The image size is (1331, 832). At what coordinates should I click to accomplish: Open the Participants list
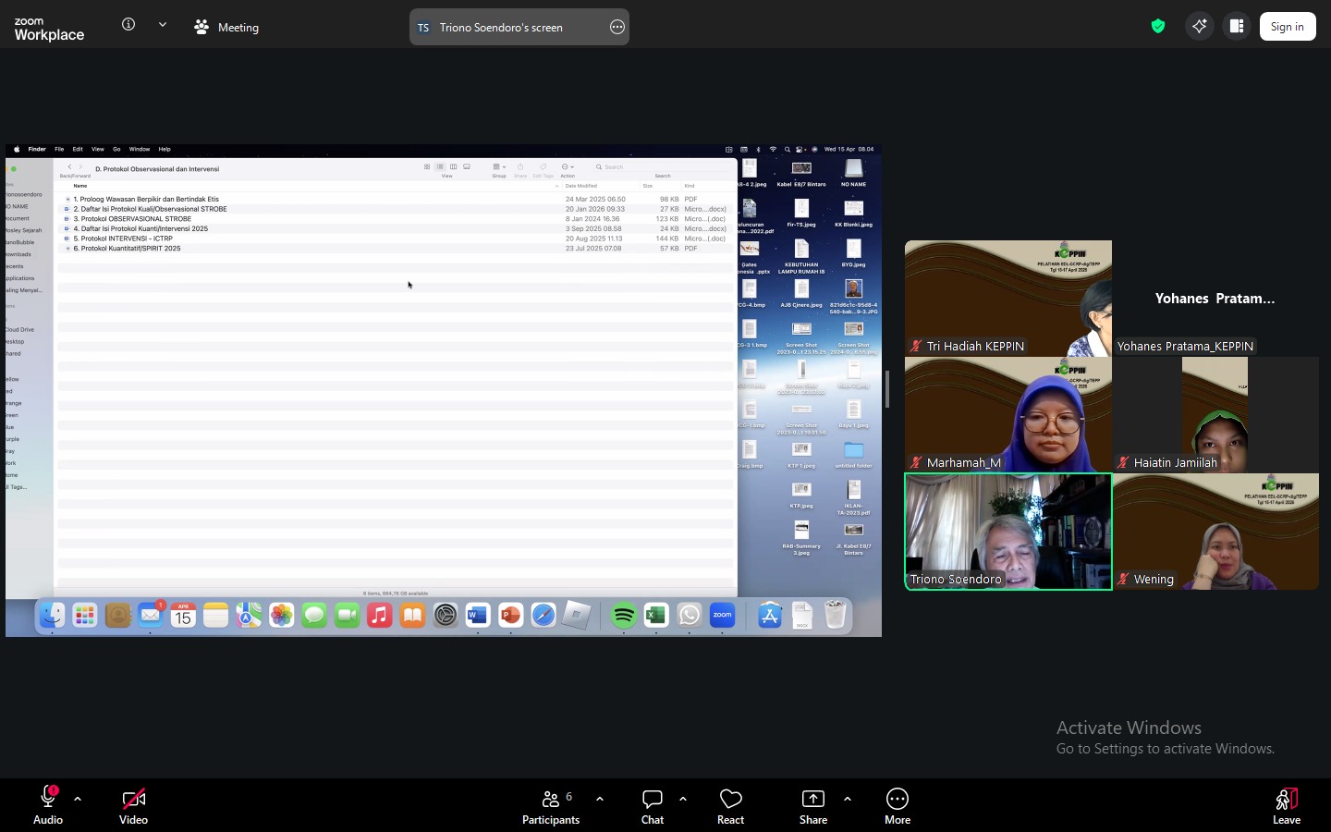click(x=551, y=800)
